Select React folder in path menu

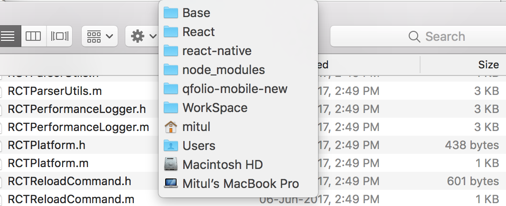238,32
